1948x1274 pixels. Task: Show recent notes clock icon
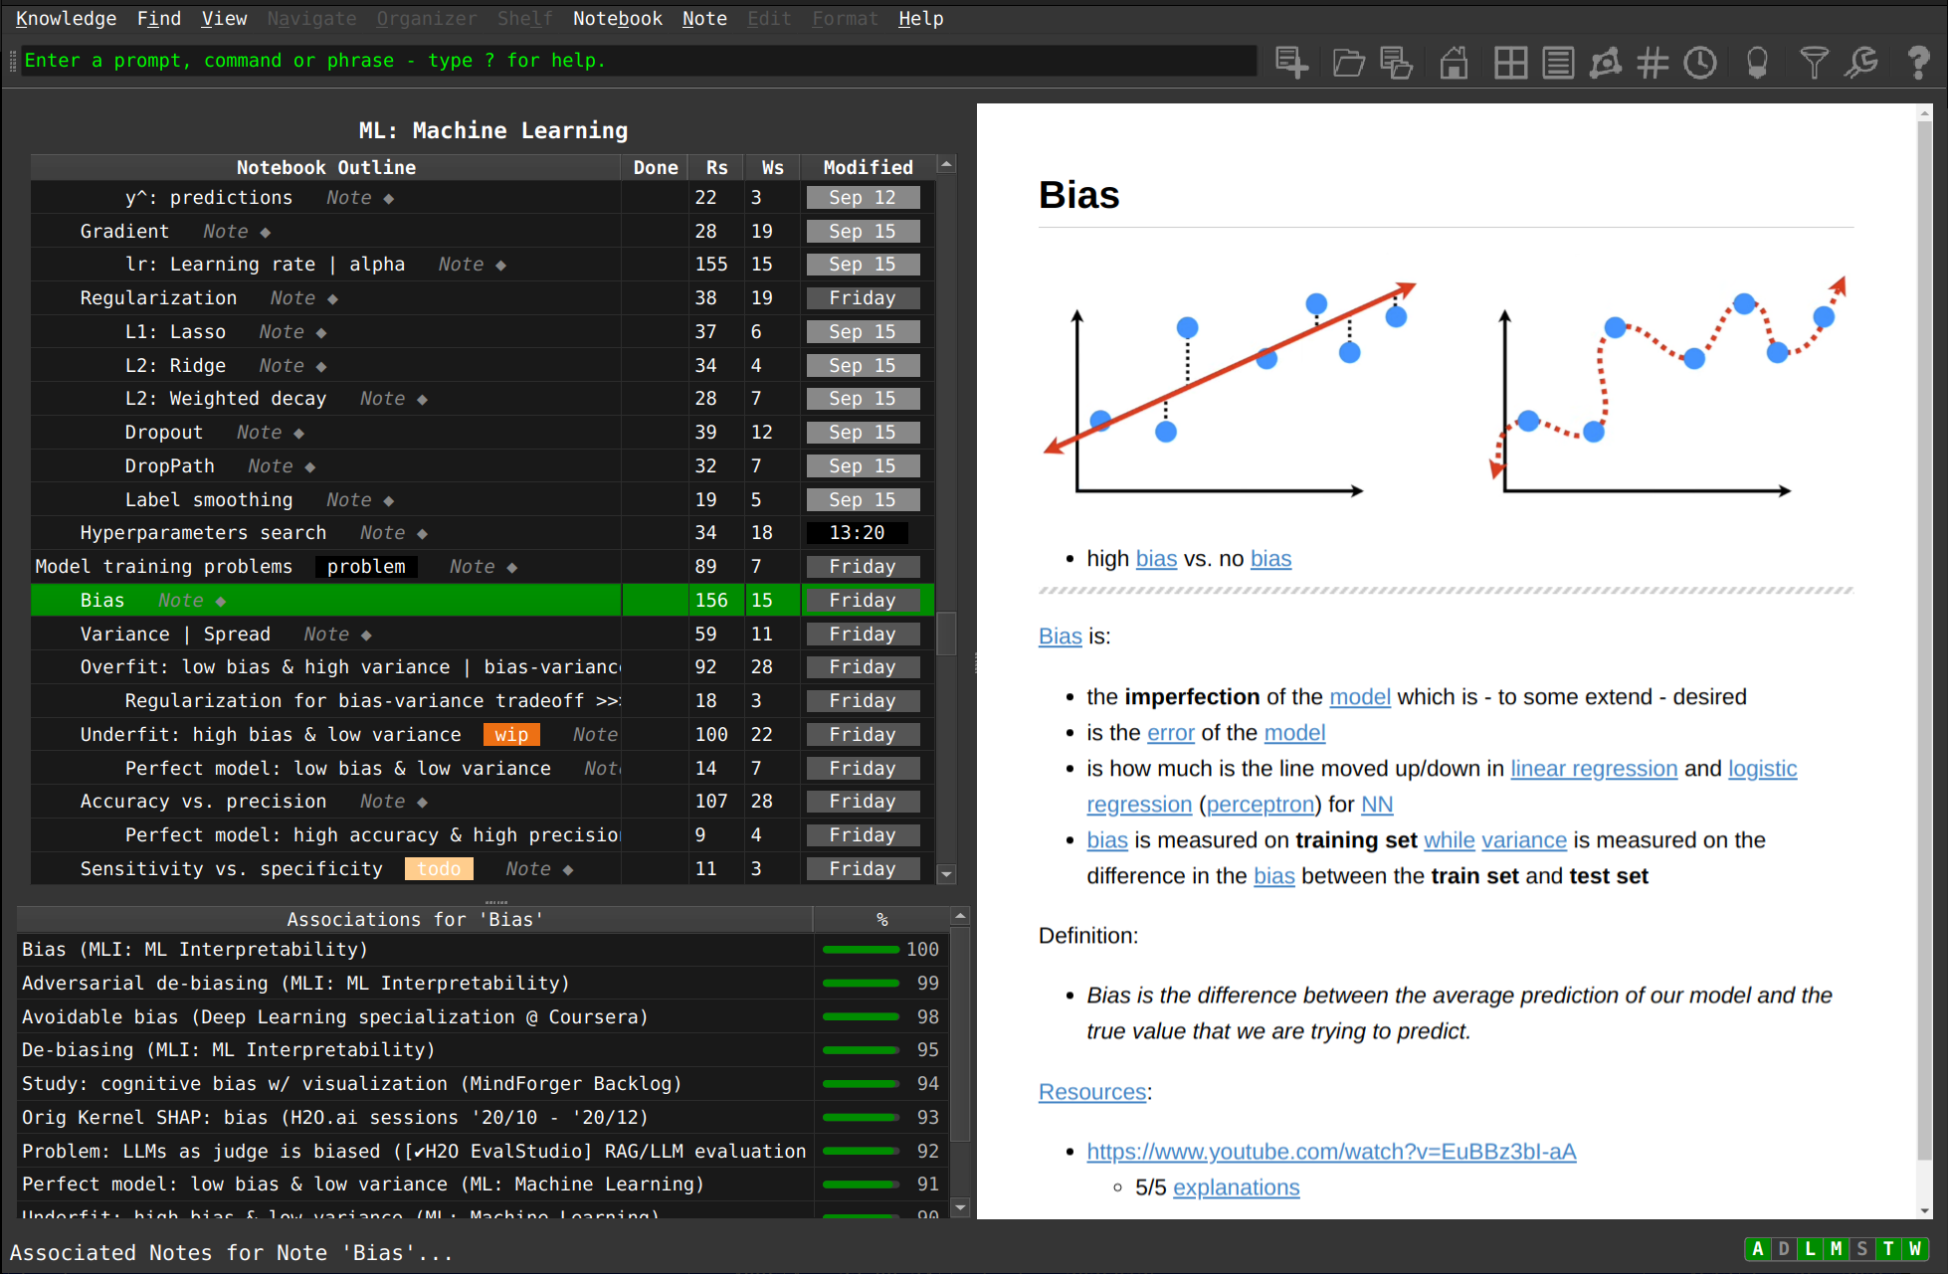(x=1700, y=62)
